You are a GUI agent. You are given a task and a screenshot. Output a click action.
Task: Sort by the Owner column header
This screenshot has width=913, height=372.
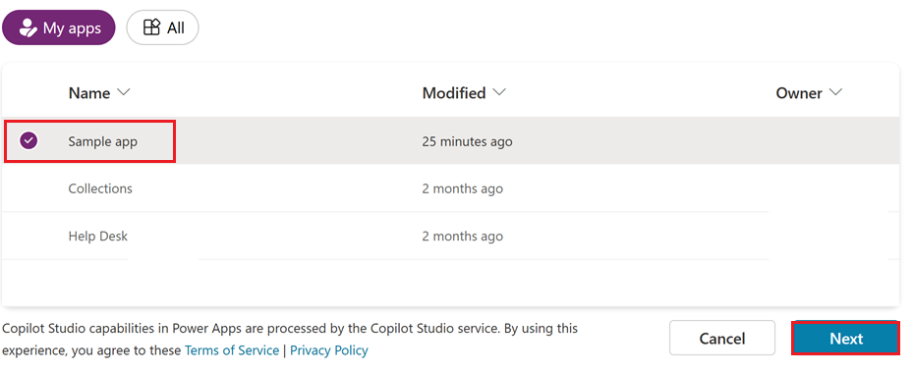(x=799, y=93)
